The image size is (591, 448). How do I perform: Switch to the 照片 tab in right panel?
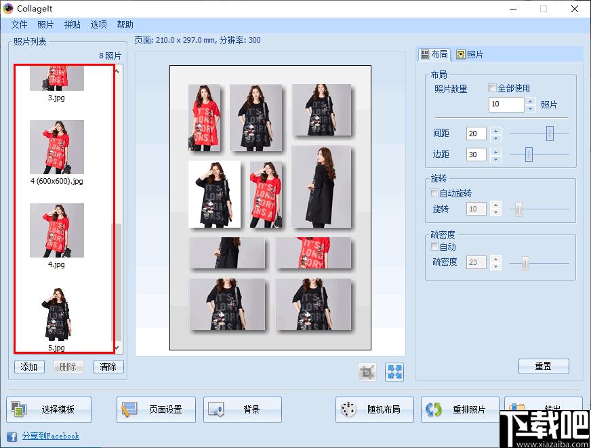[x=470, y=55]
